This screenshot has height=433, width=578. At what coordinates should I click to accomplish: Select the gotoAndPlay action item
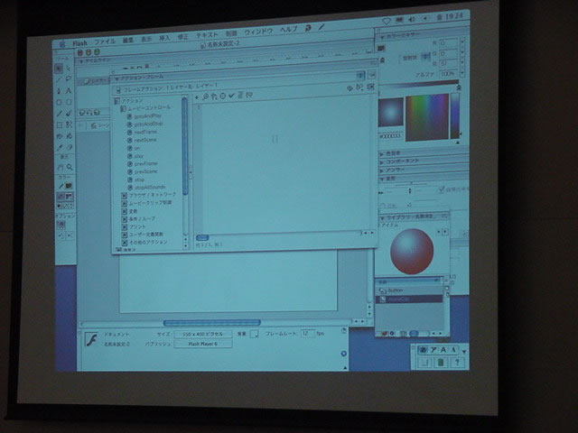pyautogui.click(x=146, y=116)
